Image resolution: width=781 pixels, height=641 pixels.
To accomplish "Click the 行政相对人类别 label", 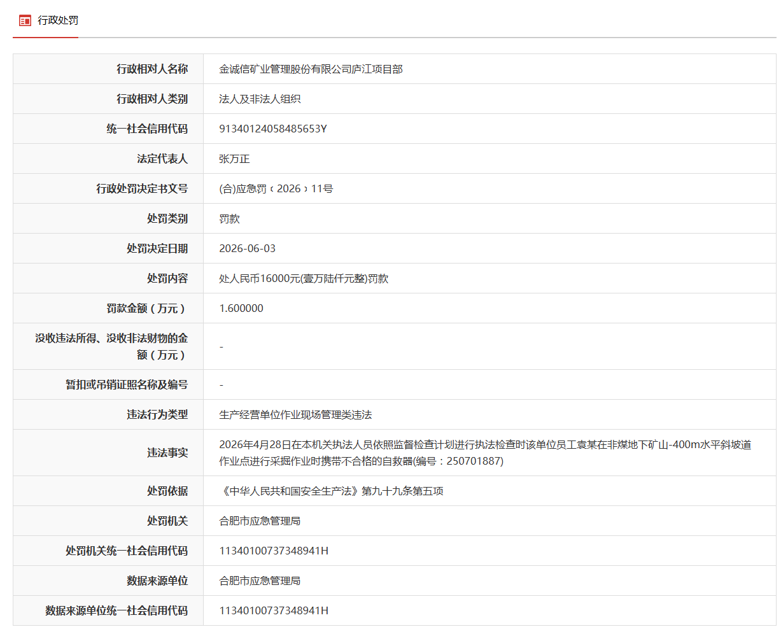I will click(x=152, y=99).
